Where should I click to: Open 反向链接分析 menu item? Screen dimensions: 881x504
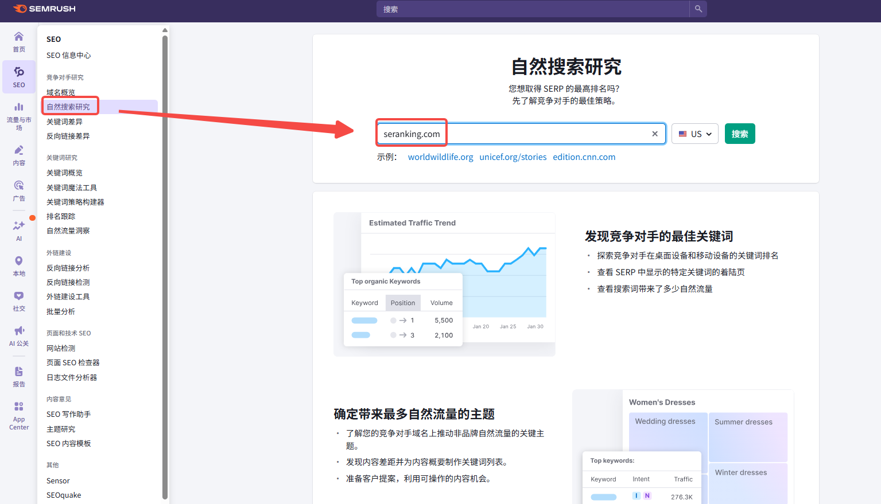click(x=68, y=268)
